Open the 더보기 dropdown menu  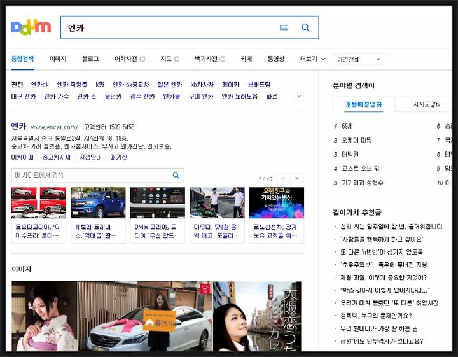[x=312, y=59]
